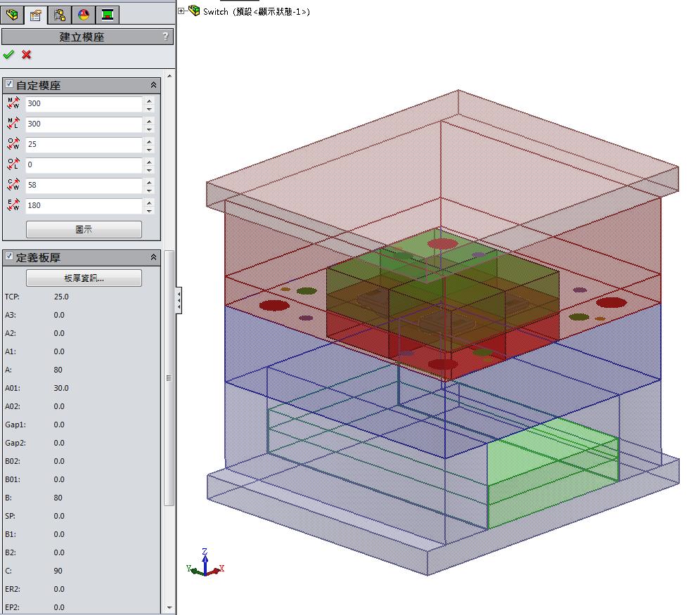
Task: Click the MW mold width dimension icon
Action: point(13,104)
